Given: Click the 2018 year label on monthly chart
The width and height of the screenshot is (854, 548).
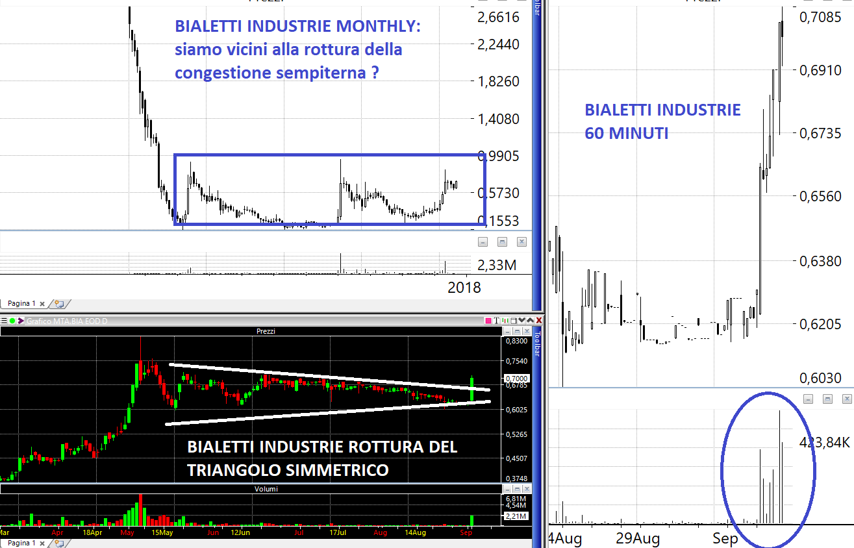Looking at the screenshot, I should 464,287.
